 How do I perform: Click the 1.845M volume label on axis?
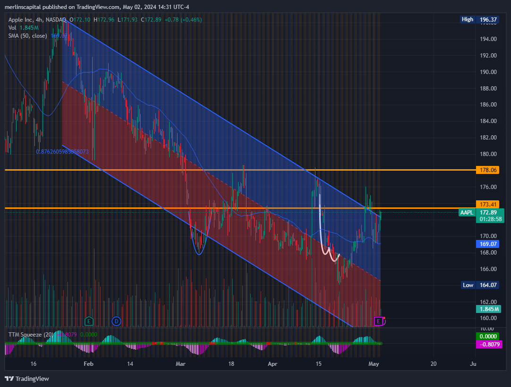click(488, 309)
